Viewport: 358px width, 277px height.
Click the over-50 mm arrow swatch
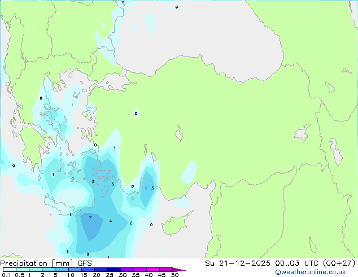click(x=178, y=270)
